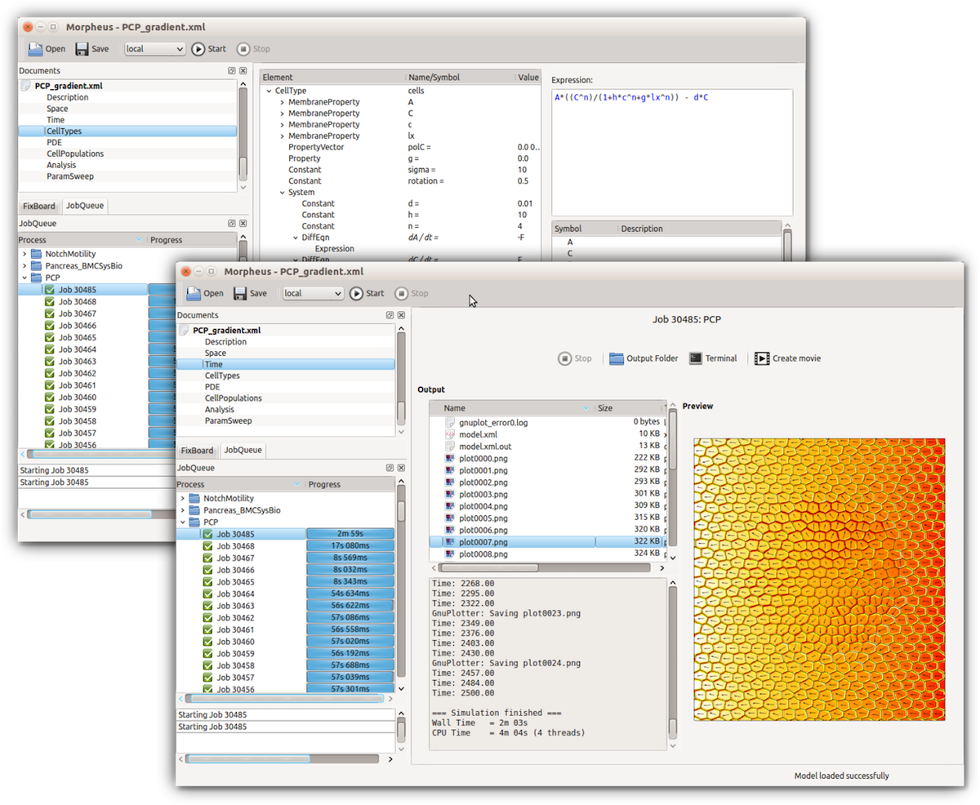Screen dimensions: 980x805
Task: Switch to the FixBoard tab in front window
Action: pos(197,451)
